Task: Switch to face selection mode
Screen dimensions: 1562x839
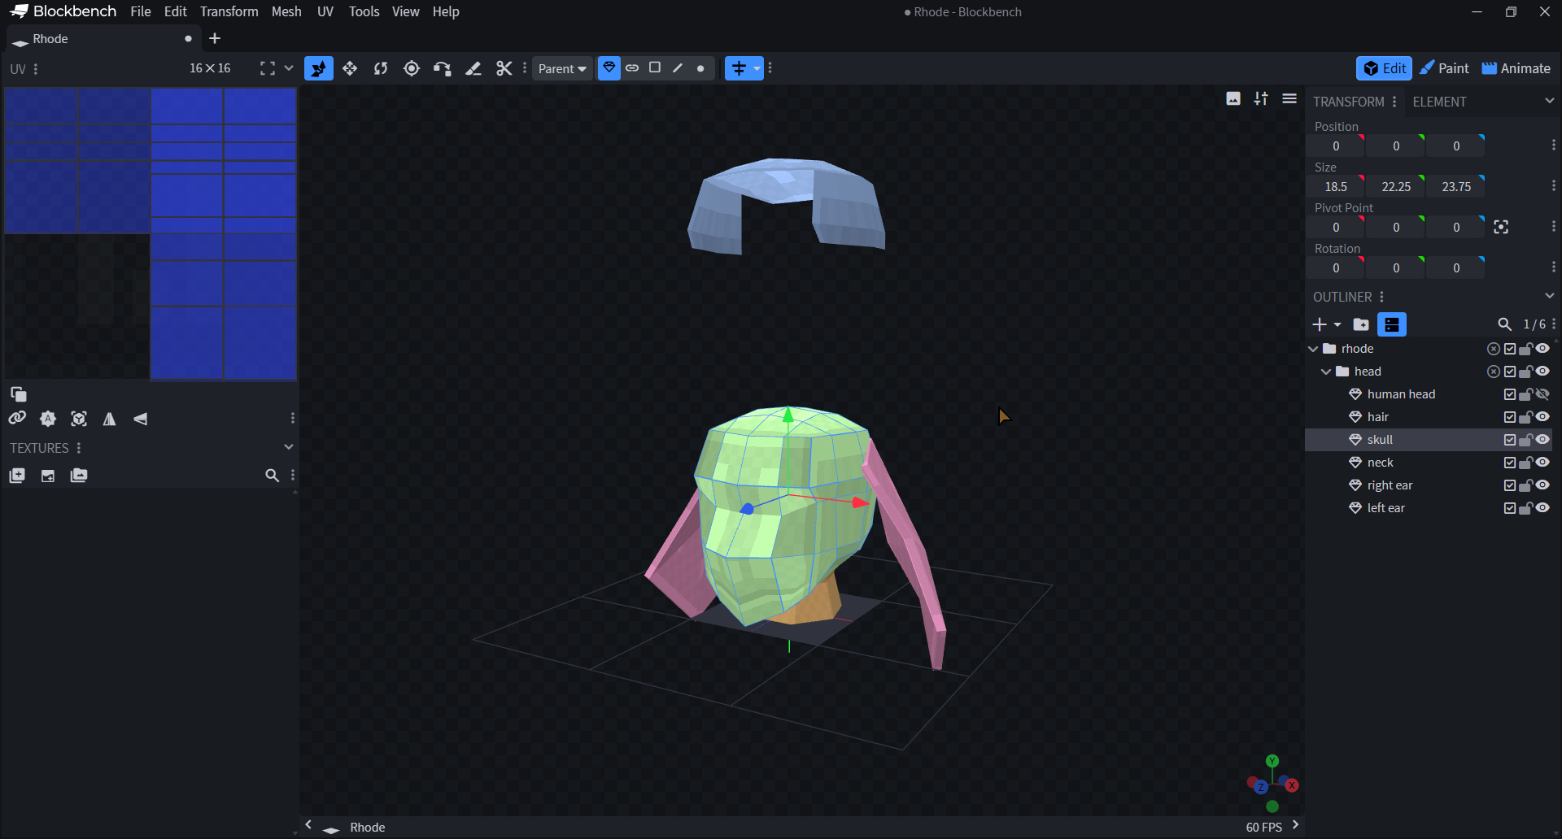Action: point(655,68)
